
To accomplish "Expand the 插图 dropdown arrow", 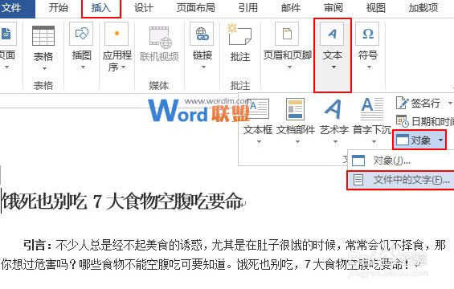I will point(83,67).
